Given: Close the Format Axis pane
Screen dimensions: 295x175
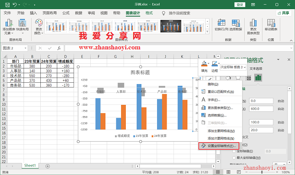Looking at the screenshot, I should point(289,59).
